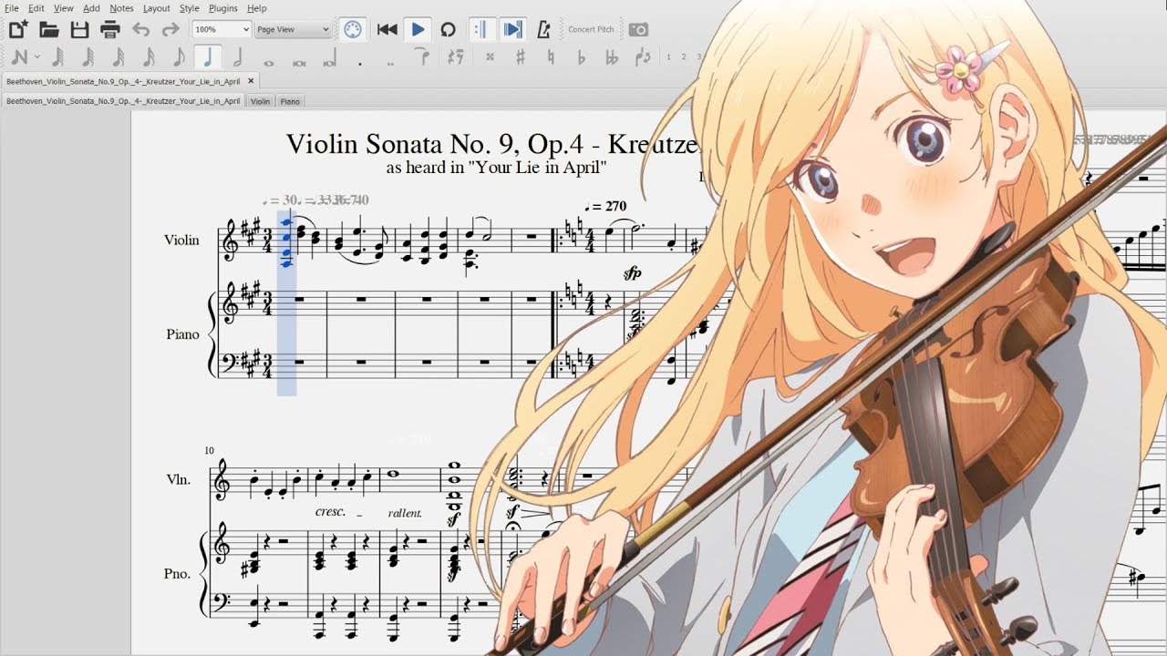This screenshot has height=656, width=1167.
Task: Apply double flat accidental
Action: click(611, 57)
